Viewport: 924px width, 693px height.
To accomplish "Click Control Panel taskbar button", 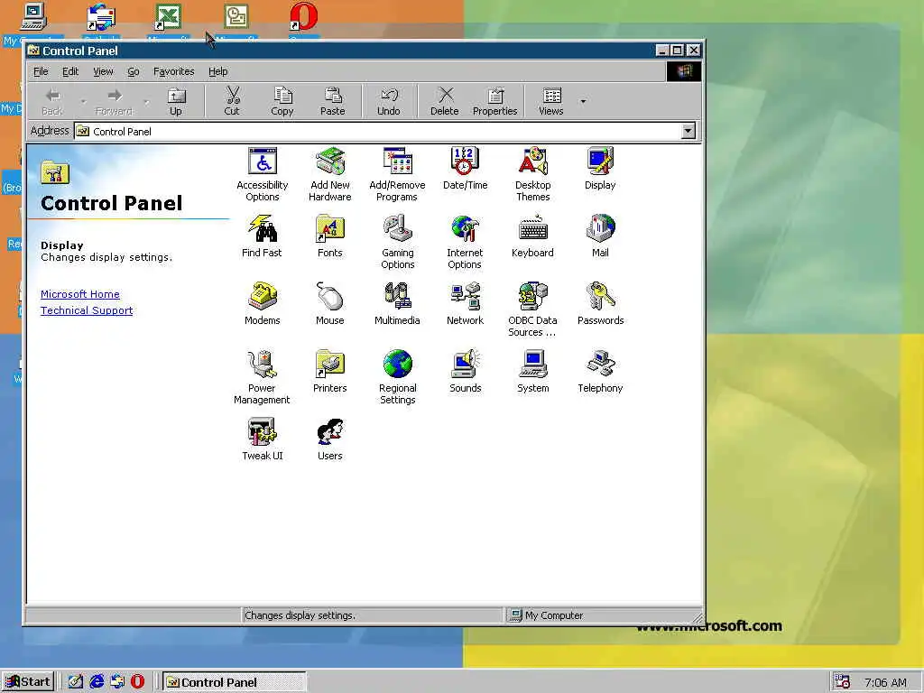I will [x=234, y=682].
